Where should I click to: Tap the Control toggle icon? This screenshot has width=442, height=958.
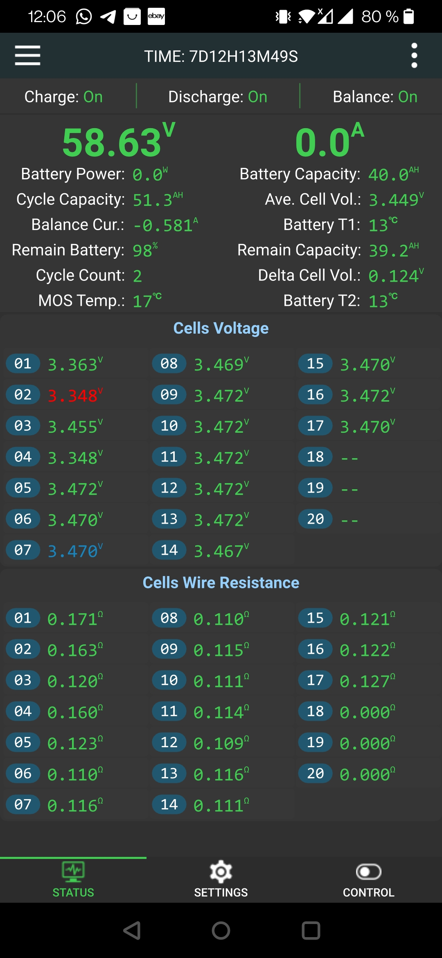[x=368, y=872]
